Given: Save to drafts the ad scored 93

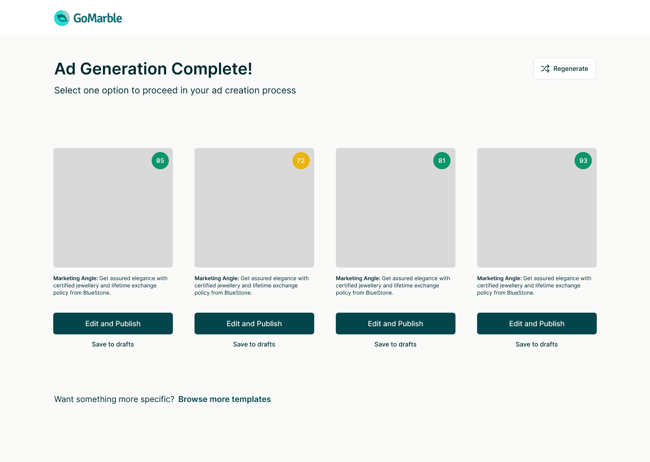Looking at the screenshot, I should (537, 344).
